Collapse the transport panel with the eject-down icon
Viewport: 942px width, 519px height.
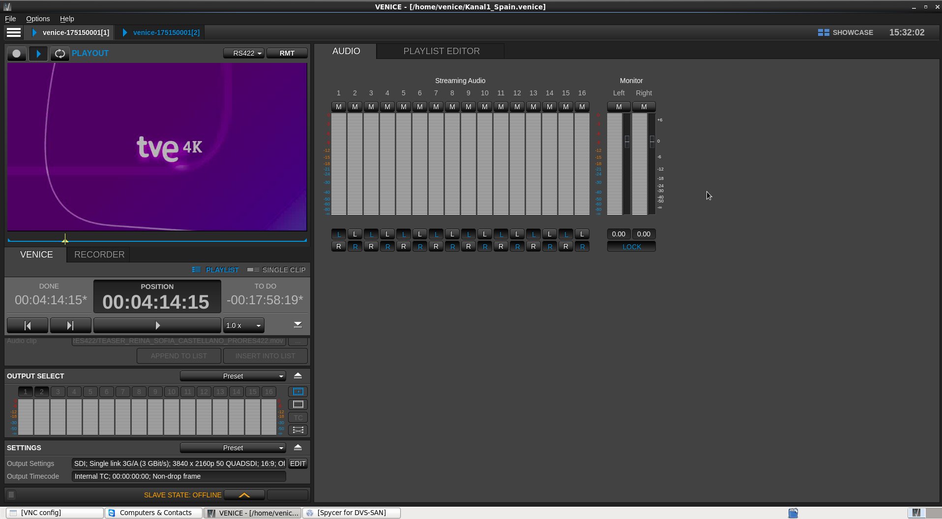pos(298,325)
